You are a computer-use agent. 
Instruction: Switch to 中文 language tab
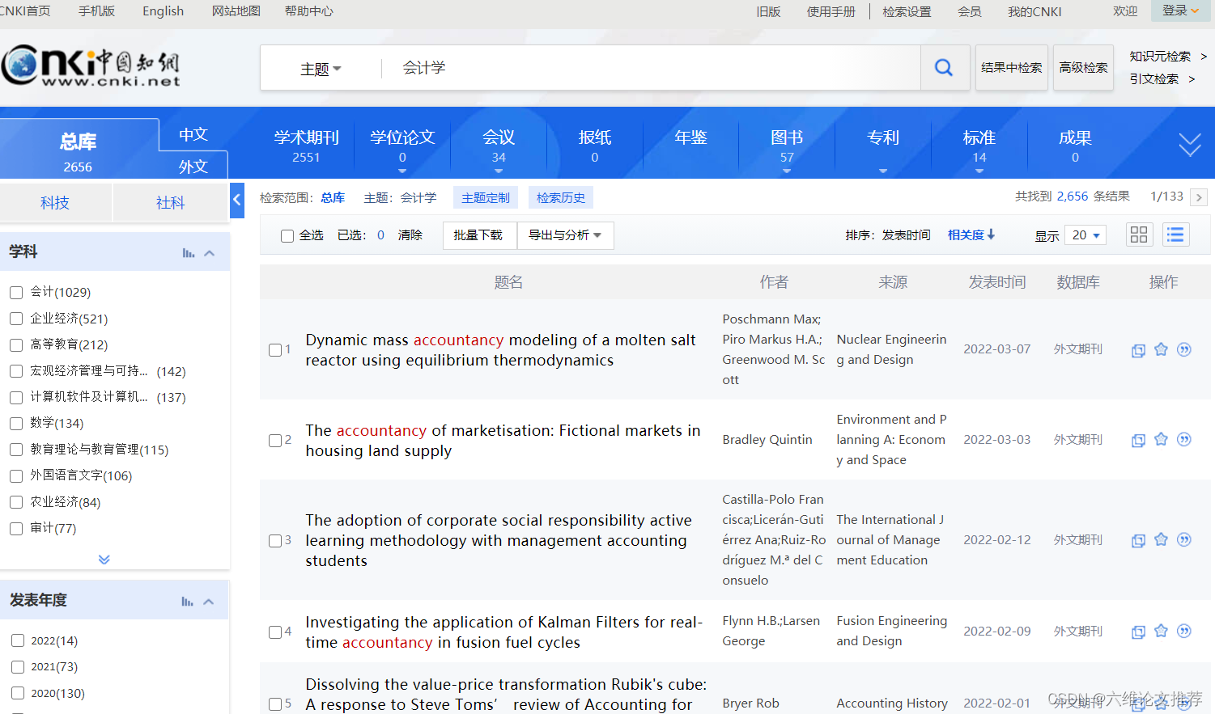[x=193, y=134]
